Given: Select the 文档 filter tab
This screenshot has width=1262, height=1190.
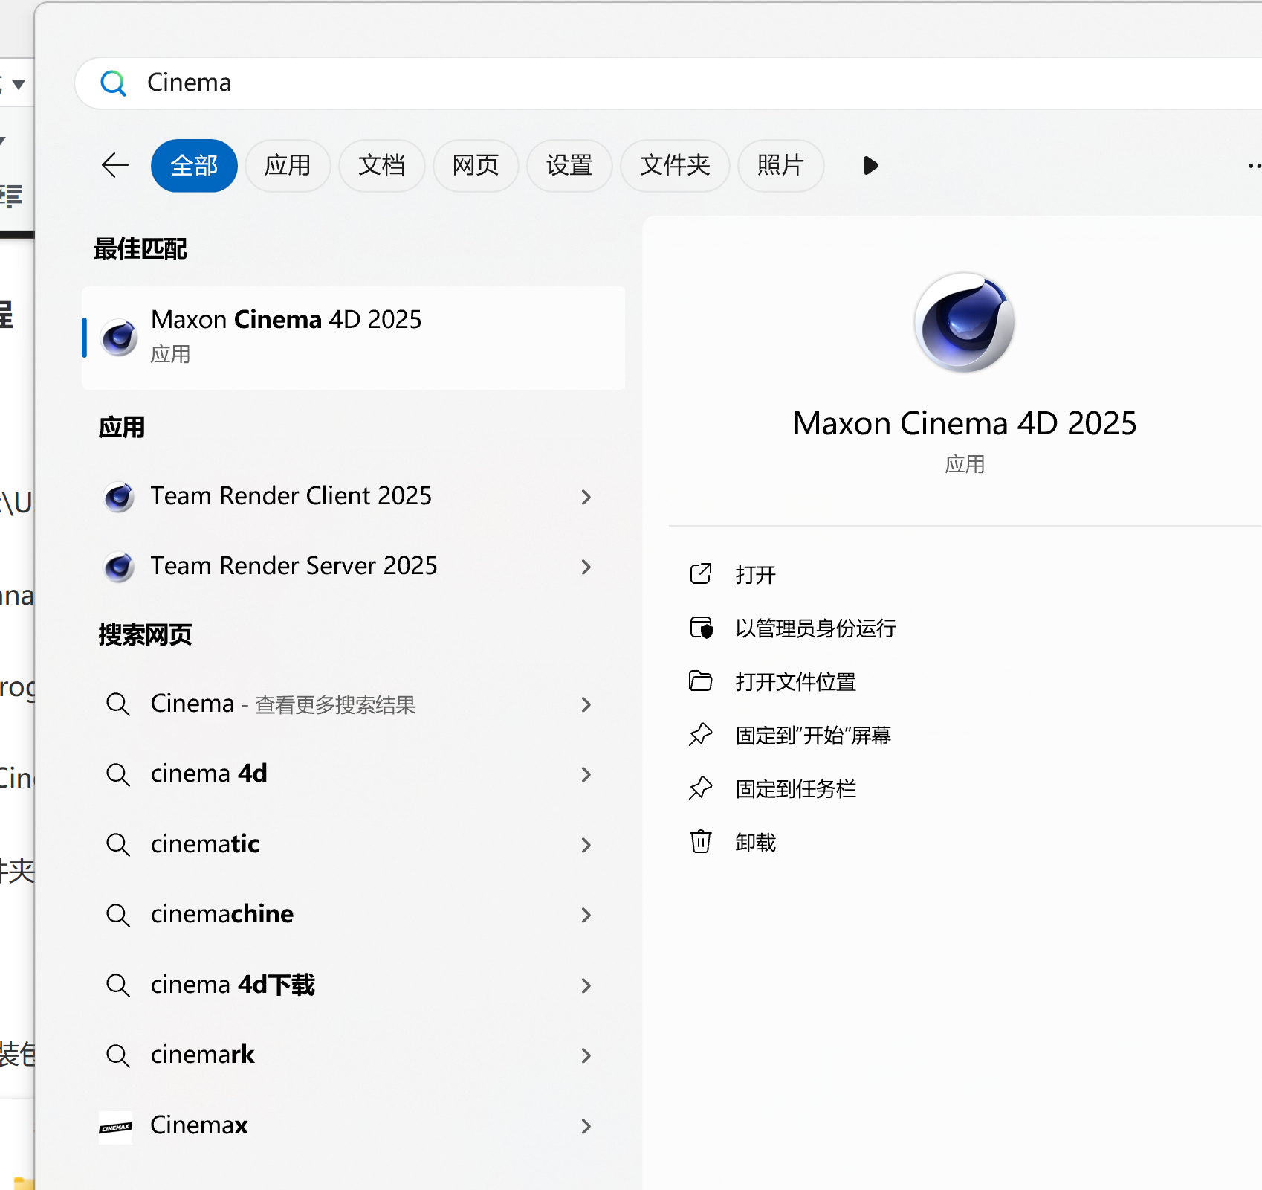Looking at the screenshot, I should click(x=381, y=165).
